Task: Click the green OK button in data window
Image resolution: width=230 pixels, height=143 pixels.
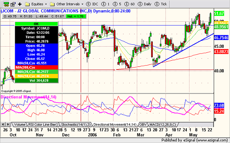Action: coord(36,24)
